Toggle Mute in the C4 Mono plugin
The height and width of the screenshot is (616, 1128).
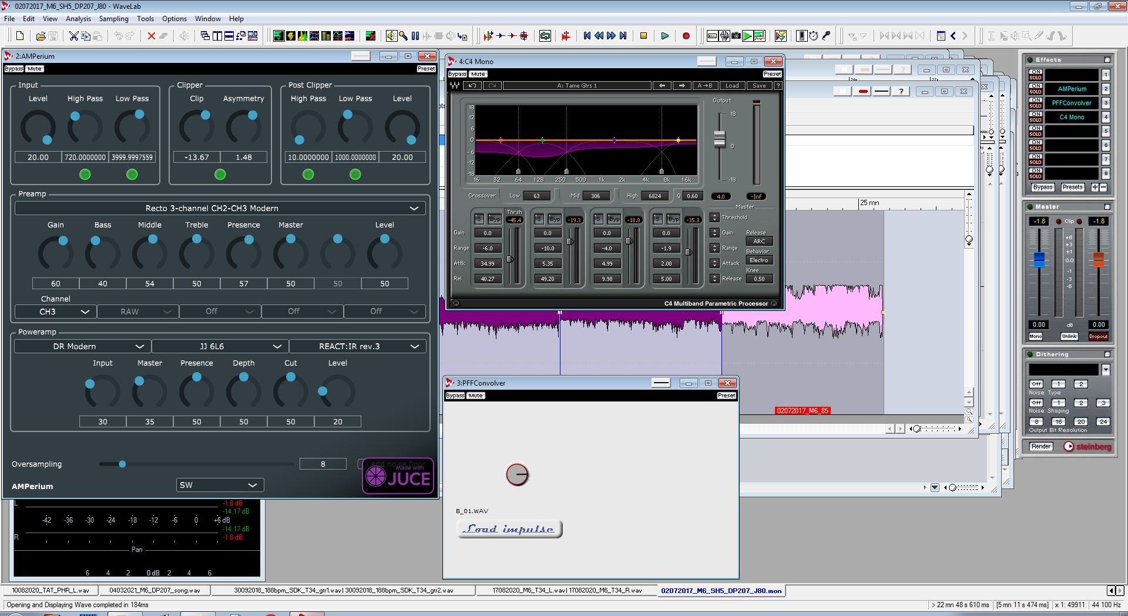[478, 74]
